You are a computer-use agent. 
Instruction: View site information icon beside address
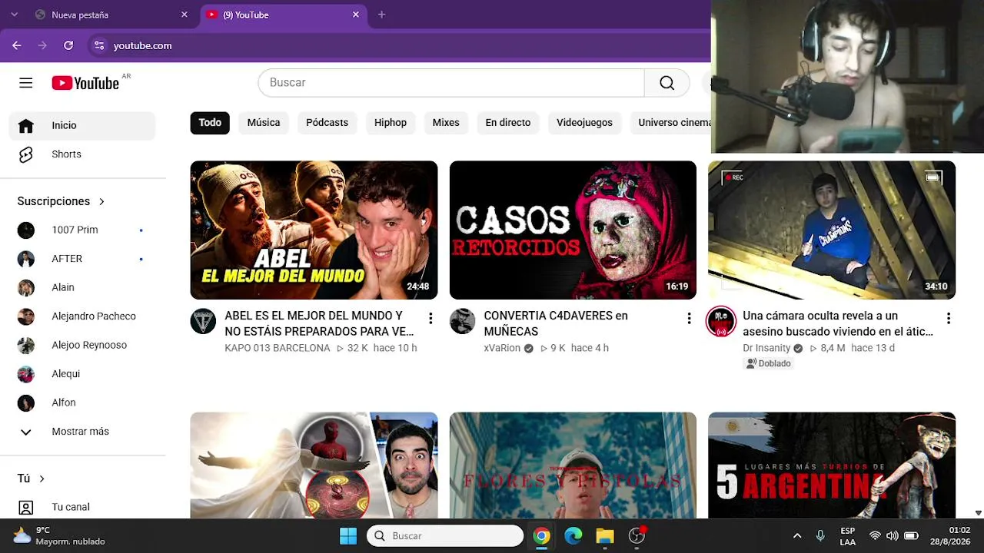coord(99,45)
